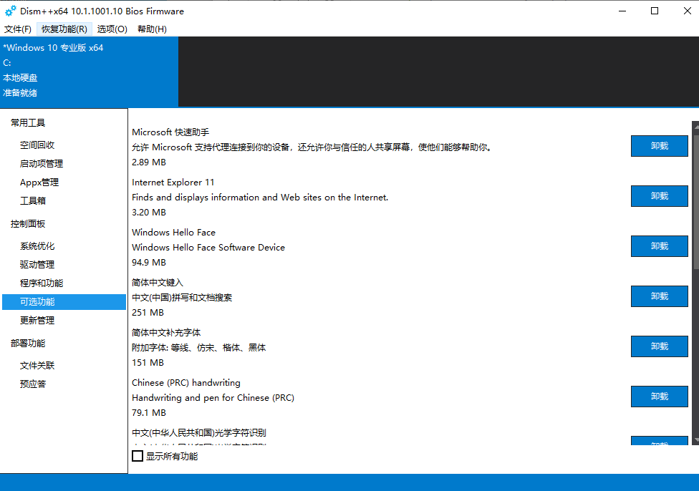Open the 工具箱 toolbox section

pyautogui.click(x=33, y=200)
